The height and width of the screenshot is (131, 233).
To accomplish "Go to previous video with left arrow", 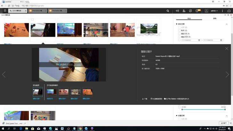I will (4, 74).
